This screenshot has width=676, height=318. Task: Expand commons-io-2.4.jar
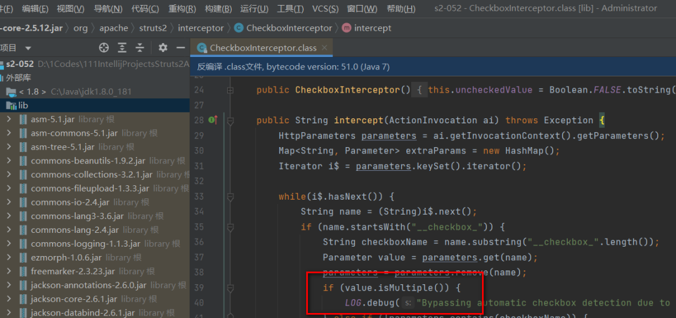point(9,202)
